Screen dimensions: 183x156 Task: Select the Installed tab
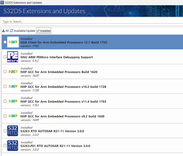[x=44, y=31]
